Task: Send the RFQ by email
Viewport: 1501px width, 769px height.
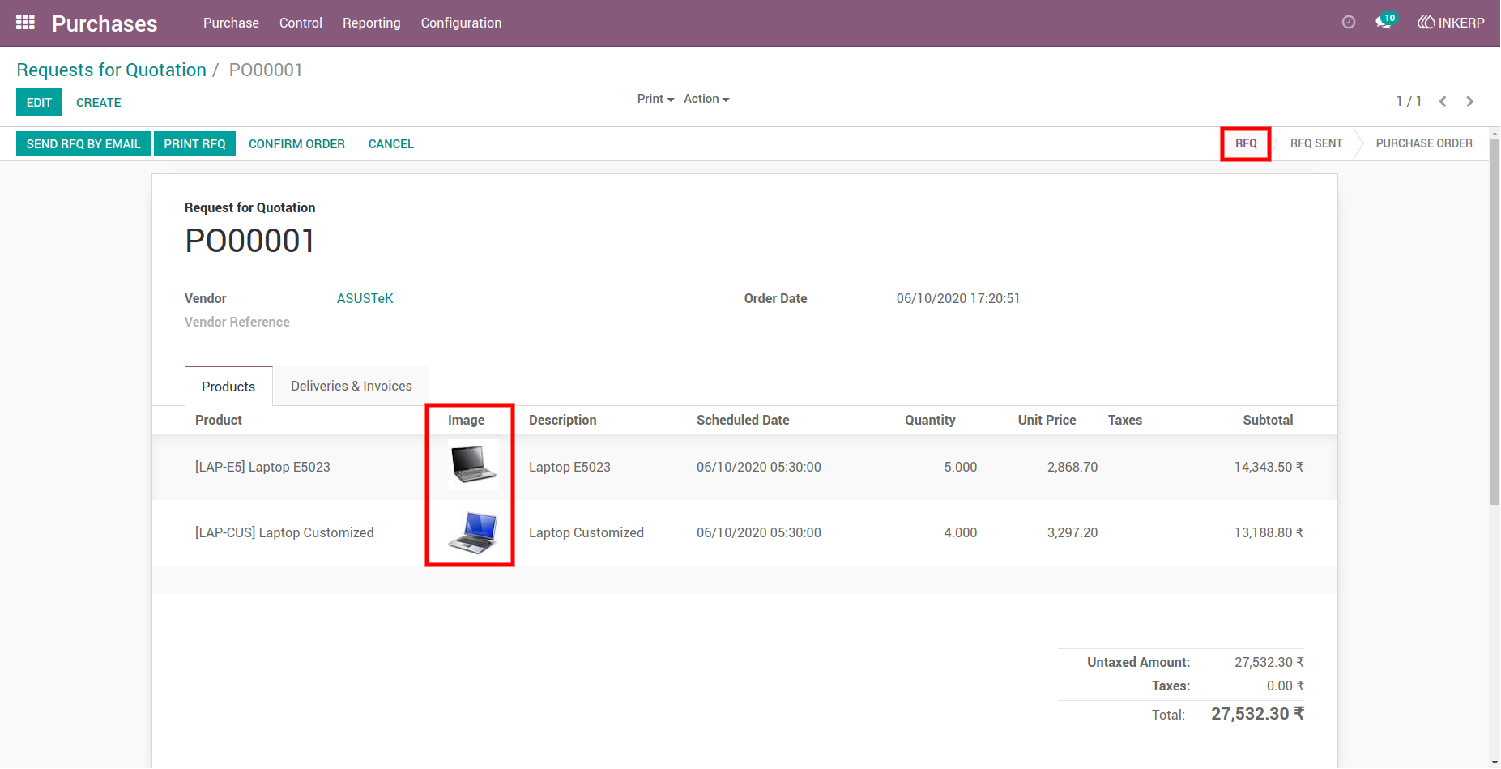Action: (83, 143)
